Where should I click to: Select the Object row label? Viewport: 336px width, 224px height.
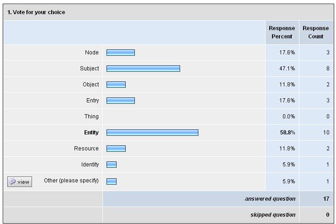tap(91, 85)
